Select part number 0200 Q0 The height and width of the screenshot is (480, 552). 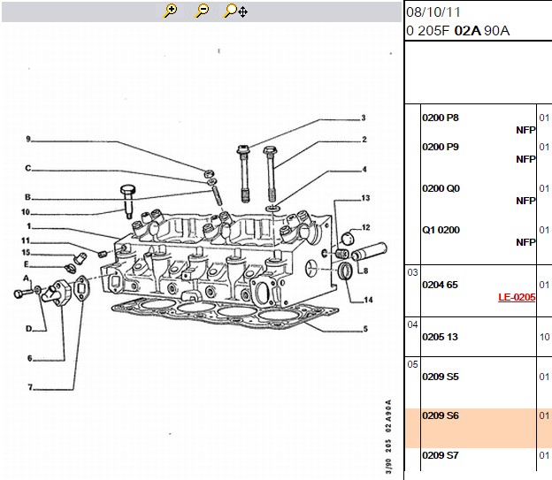point(441,188)
